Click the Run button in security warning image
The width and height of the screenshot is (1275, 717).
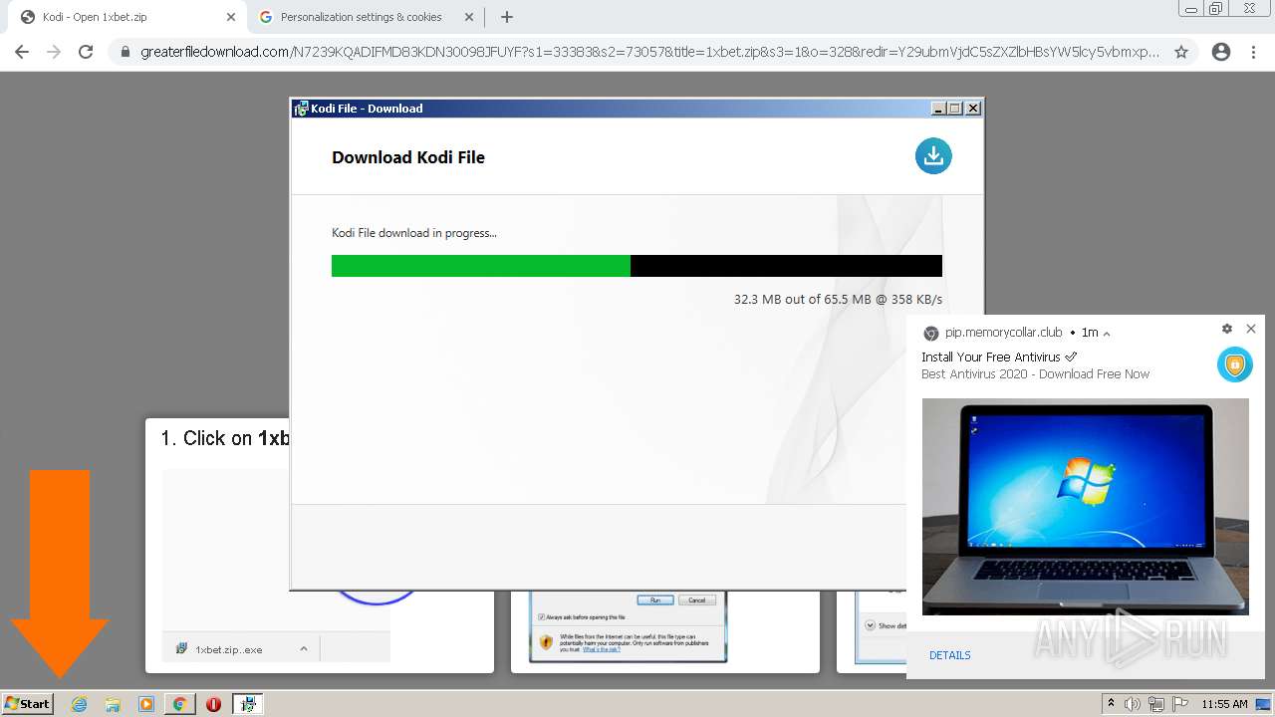(x=655, y=599)
